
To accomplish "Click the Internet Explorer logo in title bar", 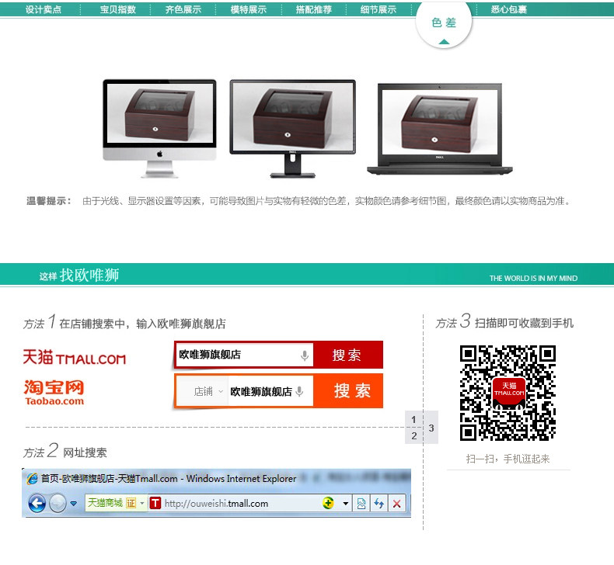I will tap(32, 478).
